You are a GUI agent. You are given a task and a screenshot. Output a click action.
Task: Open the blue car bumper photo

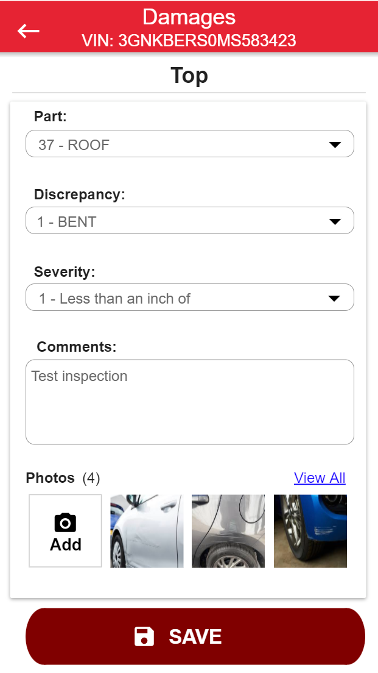pos(310,531)
